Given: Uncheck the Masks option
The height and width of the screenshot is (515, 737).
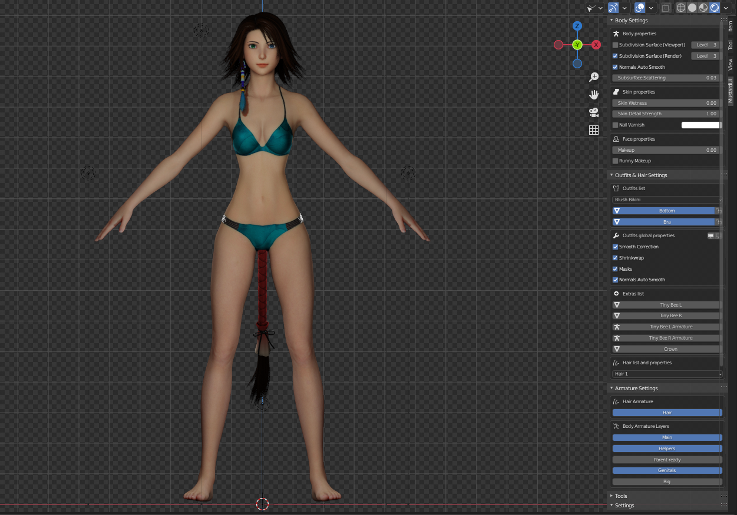Looking at the screenshot, I should click(x=616, y=269).
